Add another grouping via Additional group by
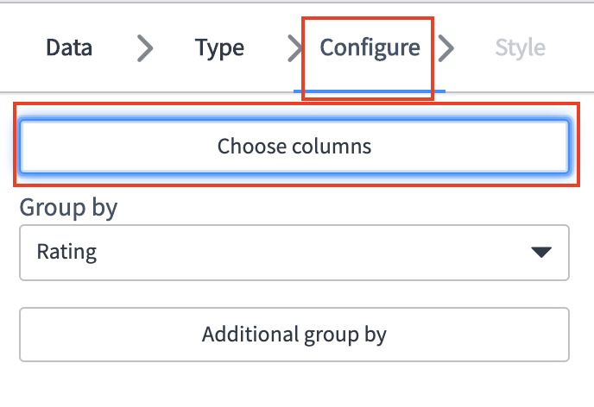 click(x=294, y=335)
